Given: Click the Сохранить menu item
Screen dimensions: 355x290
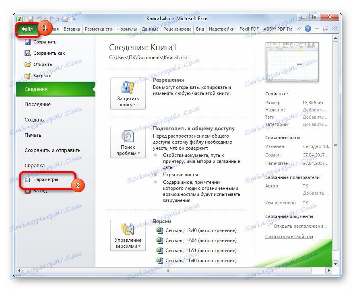Looking at the screenshot, I should [x=45, y=42].
